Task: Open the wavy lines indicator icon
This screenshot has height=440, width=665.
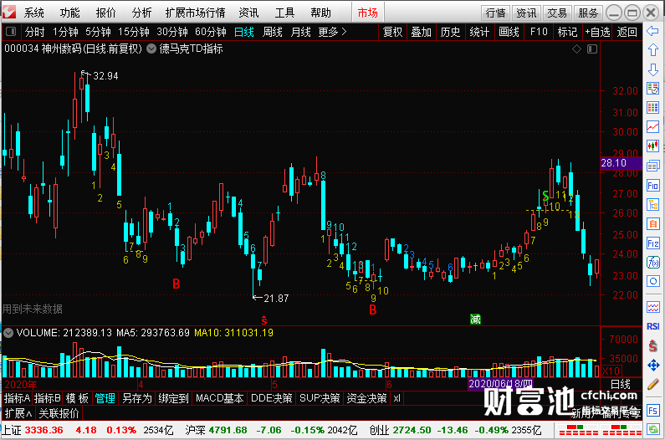Action: (x=652, y=307)
